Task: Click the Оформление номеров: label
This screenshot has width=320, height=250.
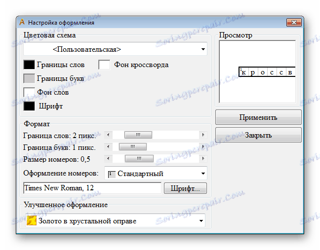Action: [61, 173]
